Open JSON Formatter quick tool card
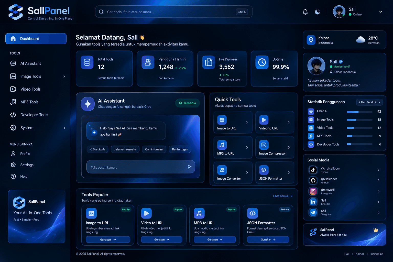This screenshot has width=393, height=262. pos(275,172)
